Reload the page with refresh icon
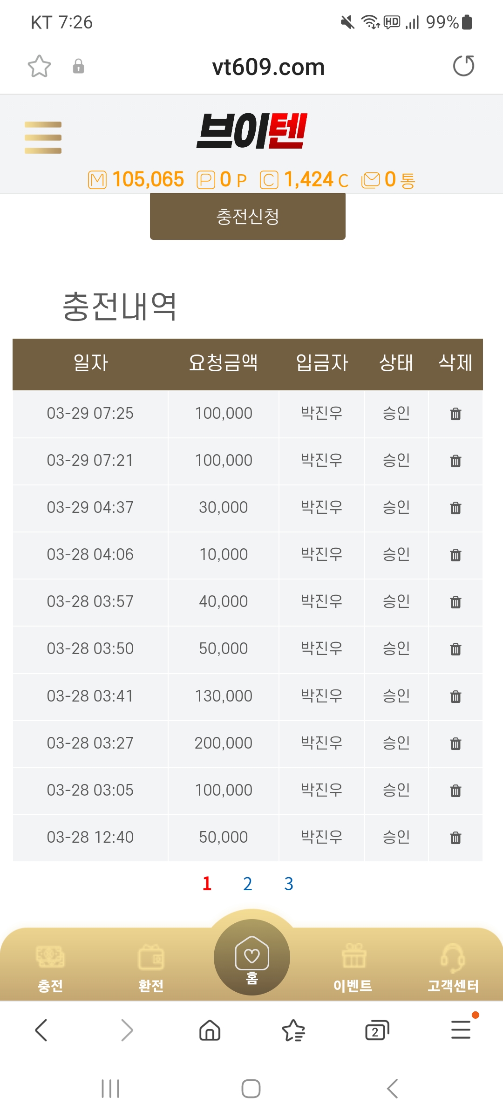 [x=463, y=66]
